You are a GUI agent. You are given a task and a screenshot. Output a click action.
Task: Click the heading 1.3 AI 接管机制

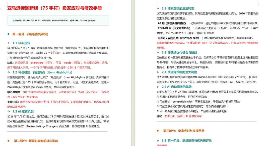(23, 112)
